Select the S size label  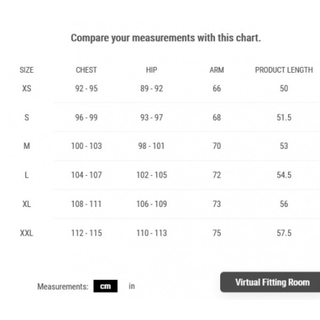tap(27, 117)
